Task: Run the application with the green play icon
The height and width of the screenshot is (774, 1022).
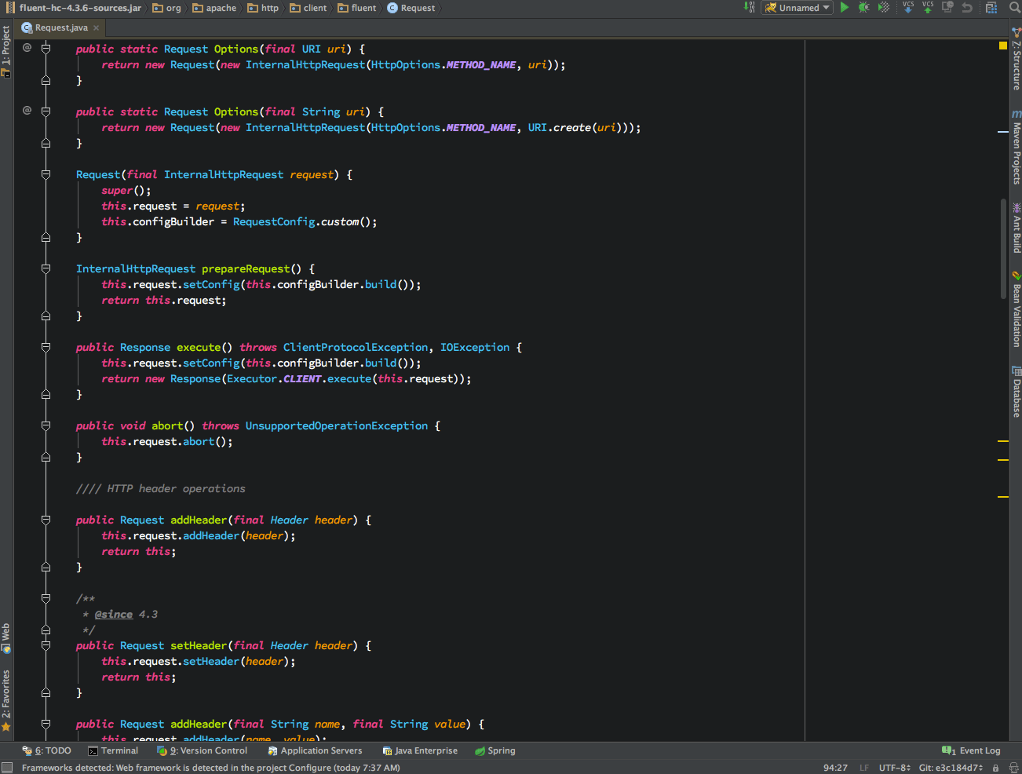Action: pyautogui.click(x=845, y=7)
